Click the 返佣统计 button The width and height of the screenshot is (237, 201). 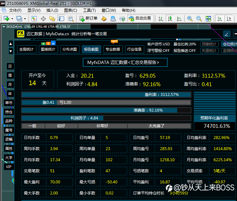pos(229,51)
